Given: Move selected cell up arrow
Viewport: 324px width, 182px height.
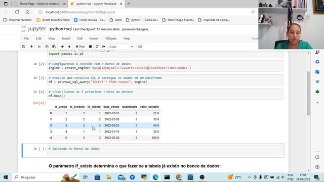Looking at the screenshot, I should coord(62,47).
